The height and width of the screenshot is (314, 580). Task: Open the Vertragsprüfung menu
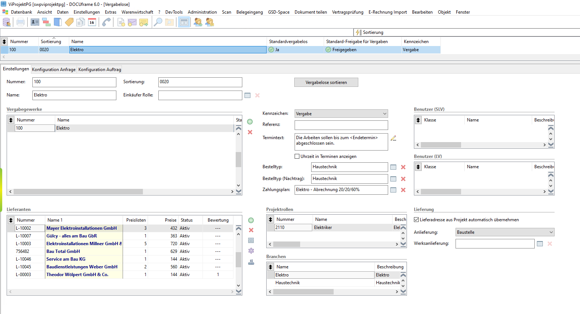click(348, 12)
